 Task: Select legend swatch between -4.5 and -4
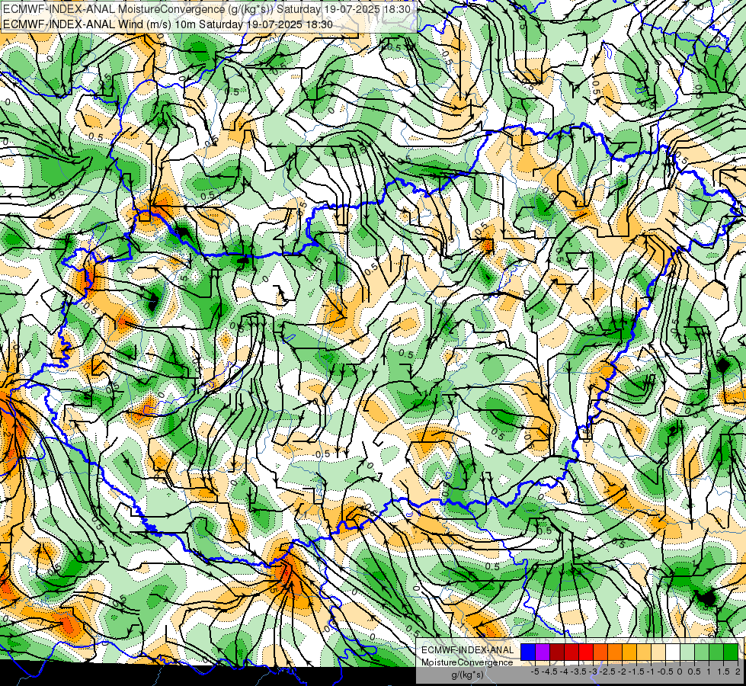(x=557, y=652)
